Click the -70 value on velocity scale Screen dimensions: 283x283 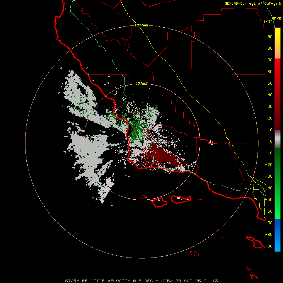[x=269, y=223]
